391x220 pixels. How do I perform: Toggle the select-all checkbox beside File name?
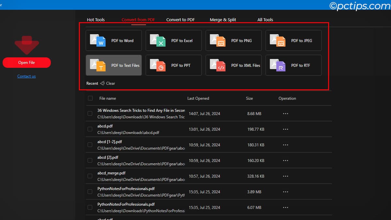(x=90, y=98)
